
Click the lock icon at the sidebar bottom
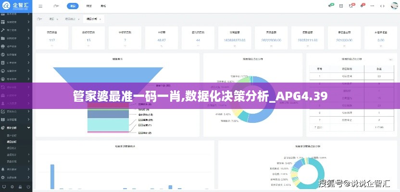click(20, 187)
